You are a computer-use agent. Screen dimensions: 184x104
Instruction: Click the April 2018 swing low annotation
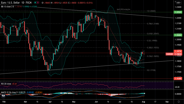coord(124,9)
